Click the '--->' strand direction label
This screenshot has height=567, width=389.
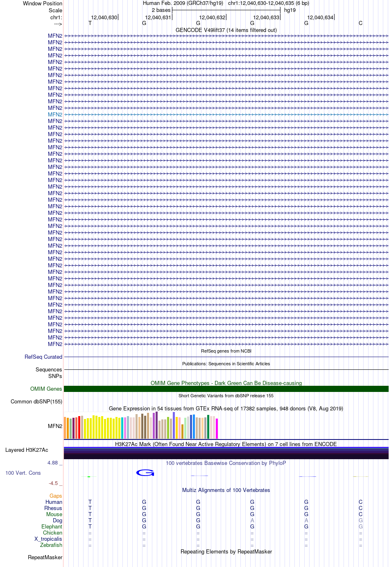pyautogui.click(x=58, y=24)
